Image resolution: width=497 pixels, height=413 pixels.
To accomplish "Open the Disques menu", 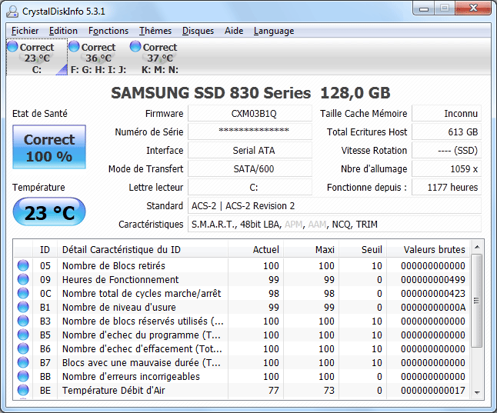I will click(x=198, y=31).
